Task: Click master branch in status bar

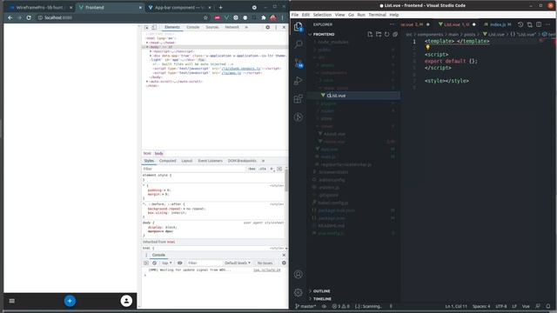Action: point(305,306)
